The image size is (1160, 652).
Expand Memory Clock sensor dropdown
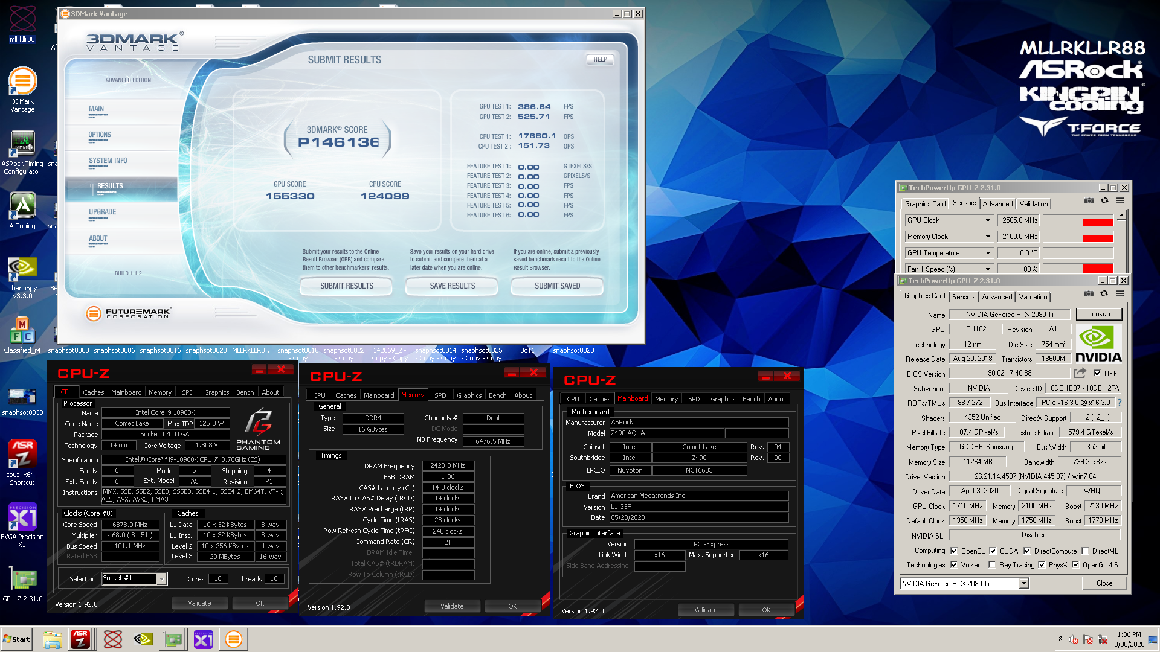pos(988,237)
